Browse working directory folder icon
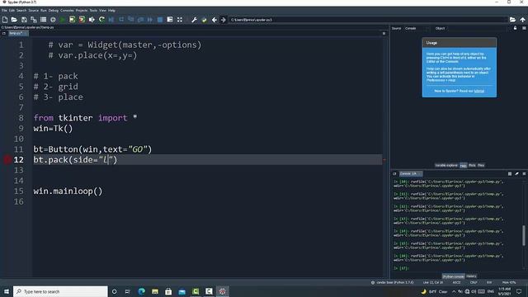Viewport: 528px width, 297px height. tap(512, 20)
